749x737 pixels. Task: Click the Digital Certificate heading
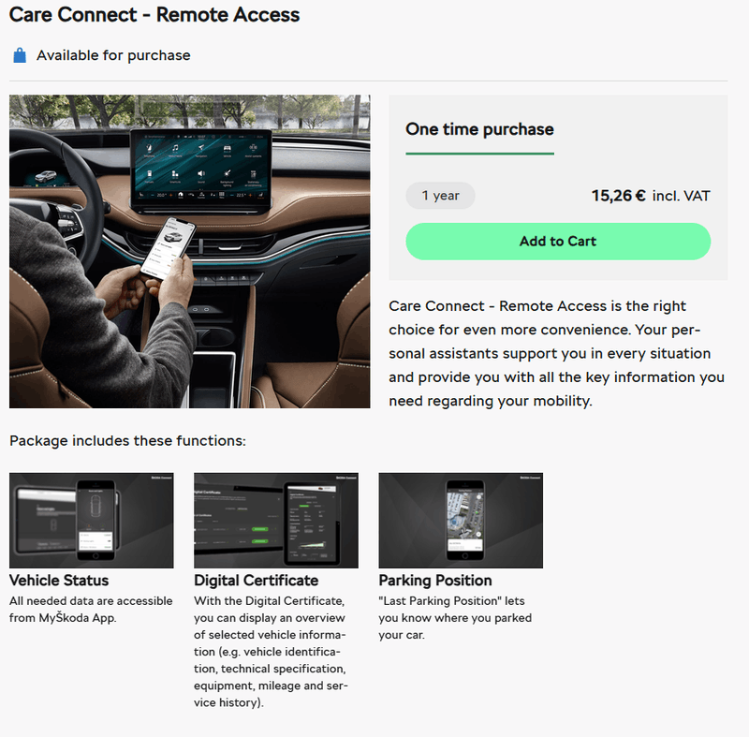256,581
